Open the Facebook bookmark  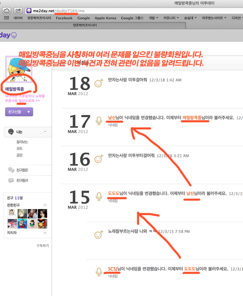pyautogui.click(x=64, y=18)
